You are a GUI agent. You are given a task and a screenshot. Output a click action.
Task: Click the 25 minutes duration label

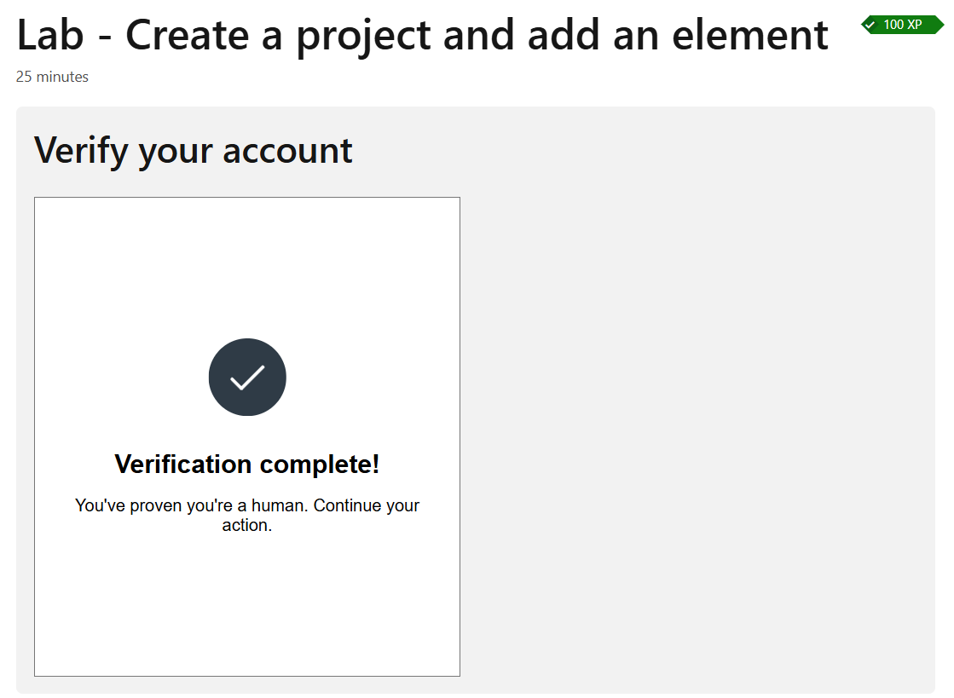click(x=50, y=77)
